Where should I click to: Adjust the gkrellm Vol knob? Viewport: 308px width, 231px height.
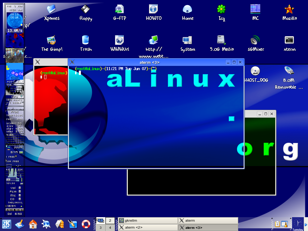click(20, 188)
